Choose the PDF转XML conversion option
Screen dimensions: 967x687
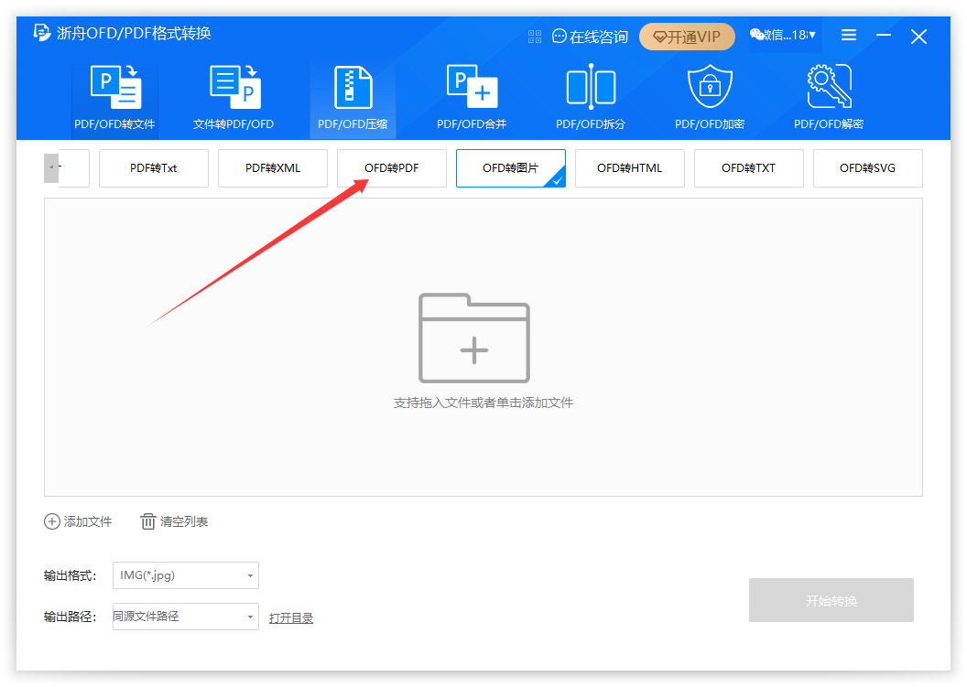(x=273, y=168)
